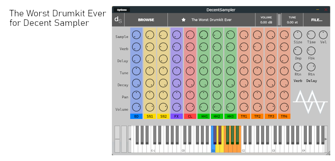Screen dimensions: 335x161
Task: Click the SN1 channel label
Action: pyautogui.click(x=150, y=117)
